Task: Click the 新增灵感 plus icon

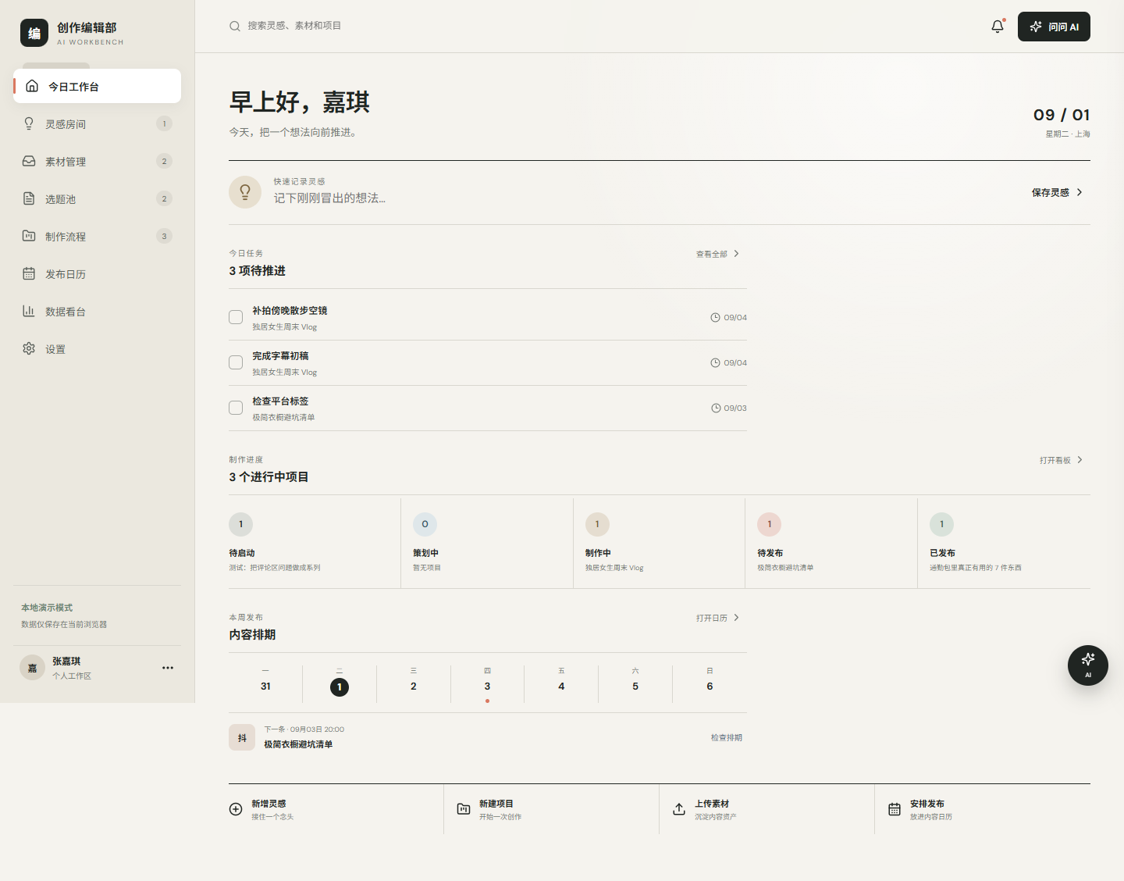Action: point(236,809)
